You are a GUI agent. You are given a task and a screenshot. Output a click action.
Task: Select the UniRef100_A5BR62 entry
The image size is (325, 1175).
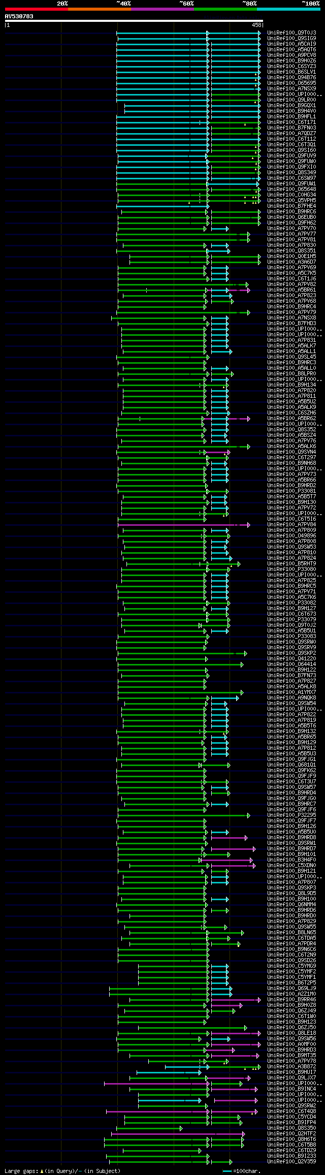point(291,418)
